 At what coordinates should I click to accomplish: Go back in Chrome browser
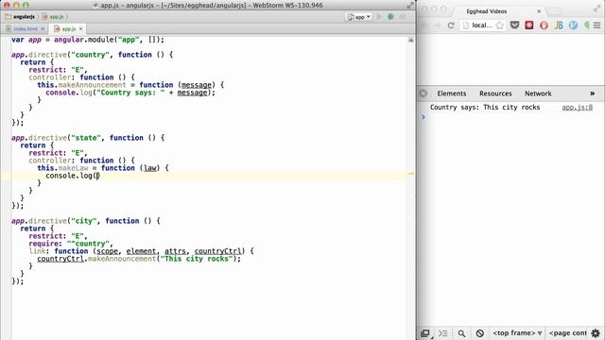pos(424,25)
